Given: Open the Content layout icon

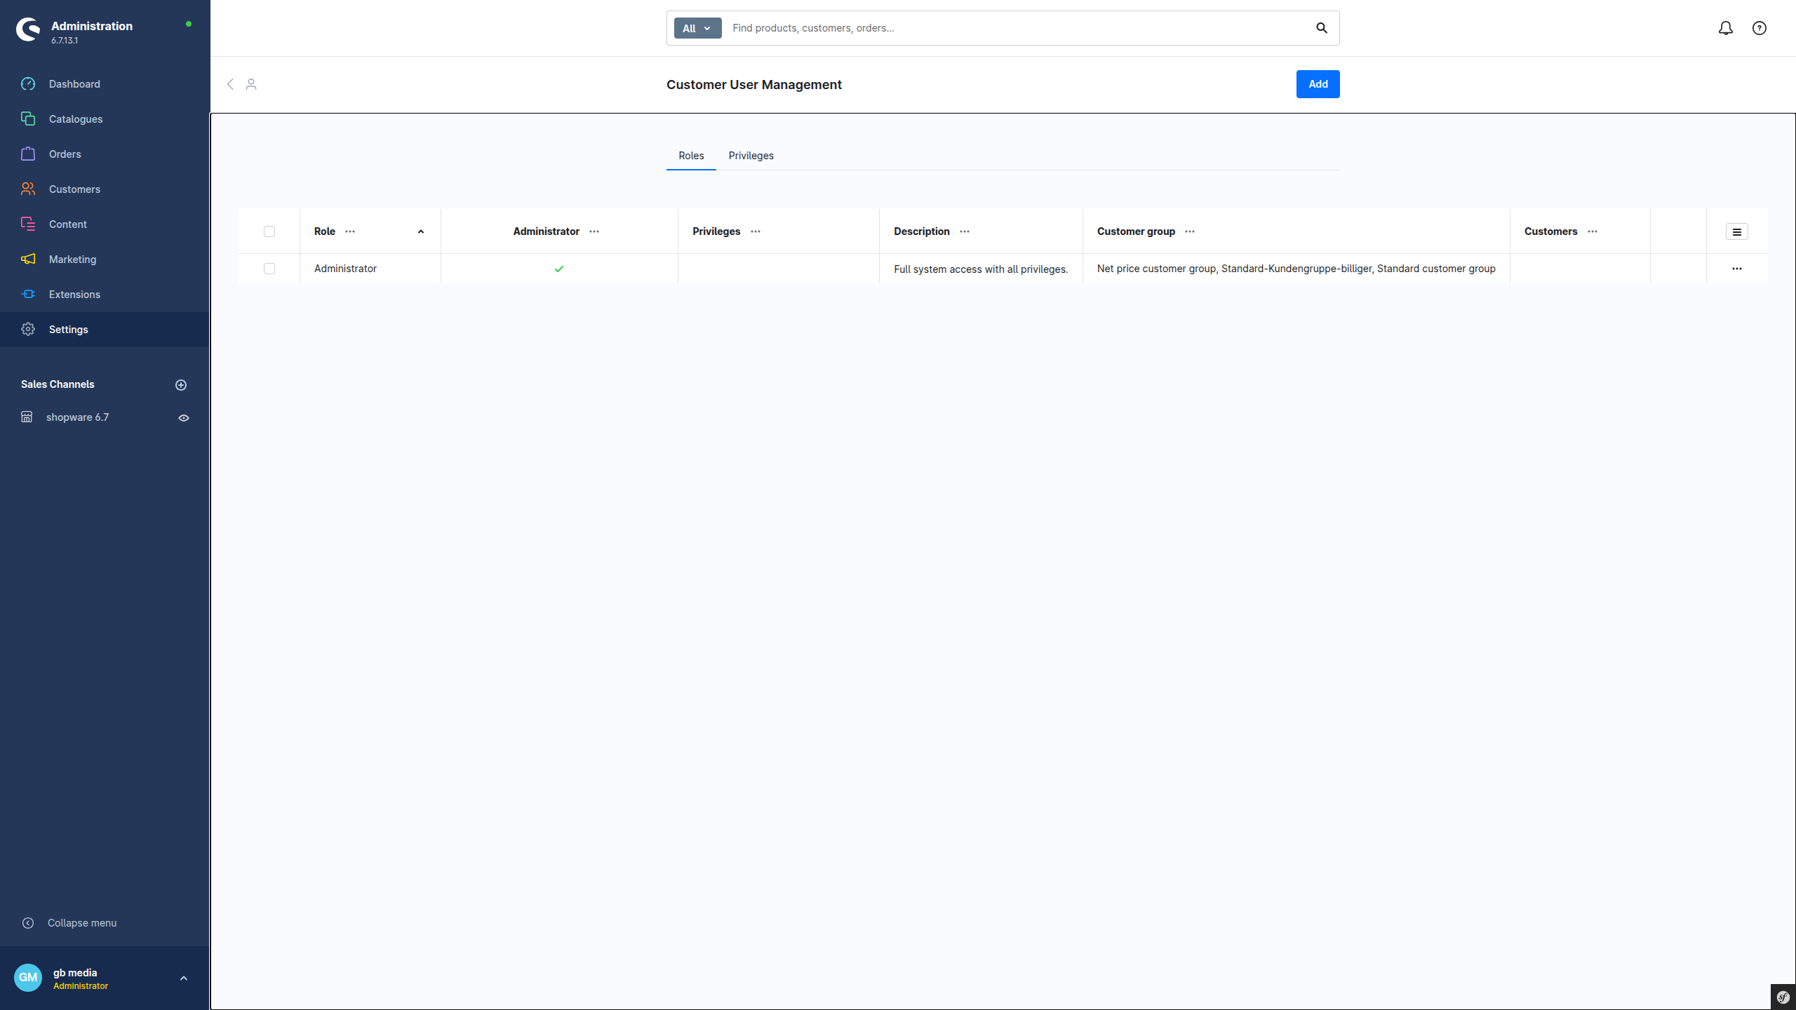Looking at the screenshot, I should coord(28,224).
